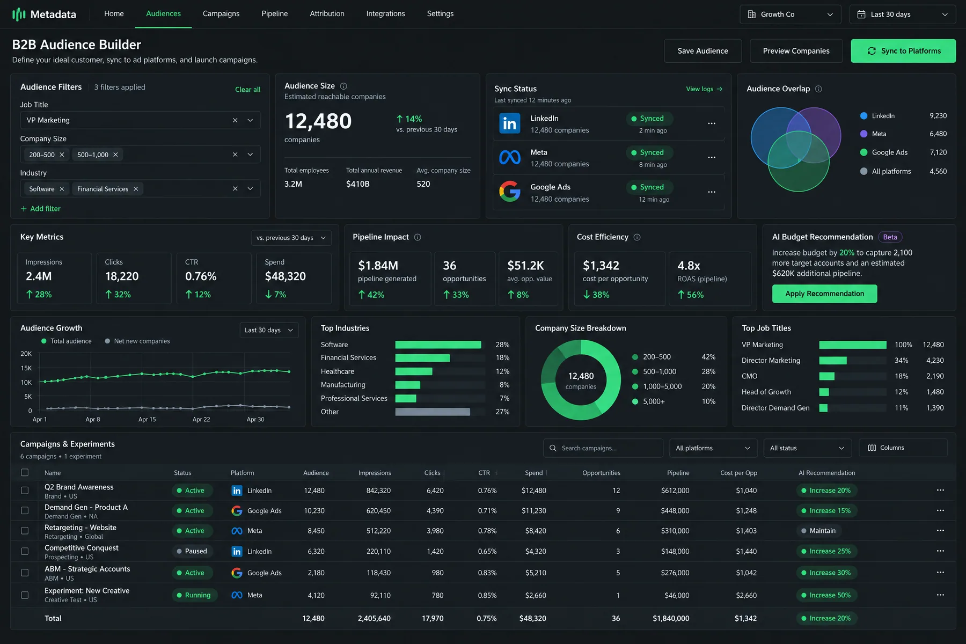Click the Meta logo in Sync Status
Screen dimensions: 966x644
[x=509, y=157]
